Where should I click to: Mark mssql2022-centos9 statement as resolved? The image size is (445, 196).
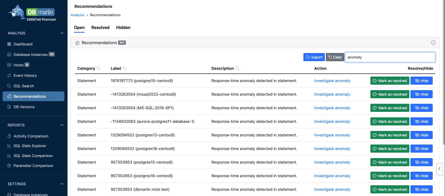[x=390, y=94]
